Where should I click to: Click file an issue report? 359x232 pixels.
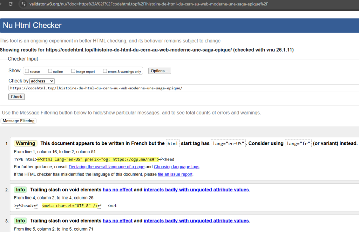175,174
